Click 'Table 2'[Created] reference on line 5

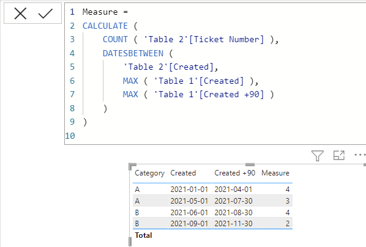tap(168, 67)
